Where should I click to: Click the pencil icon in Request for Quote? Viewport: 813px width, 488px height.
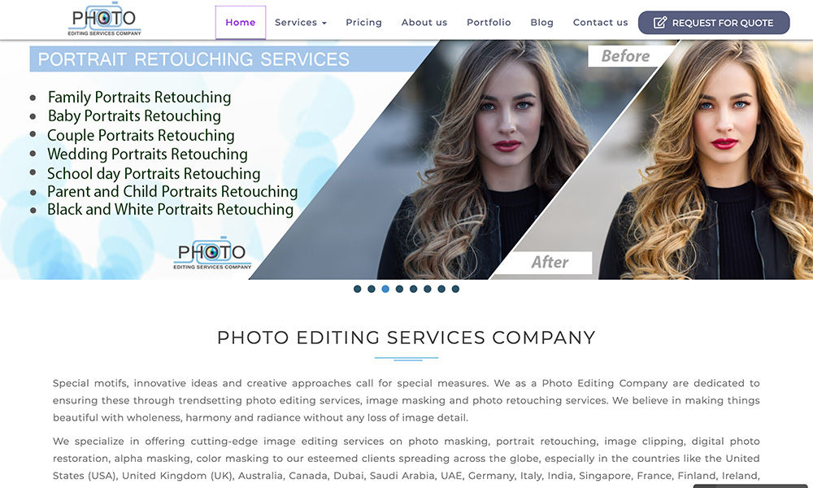click(660, 23)
